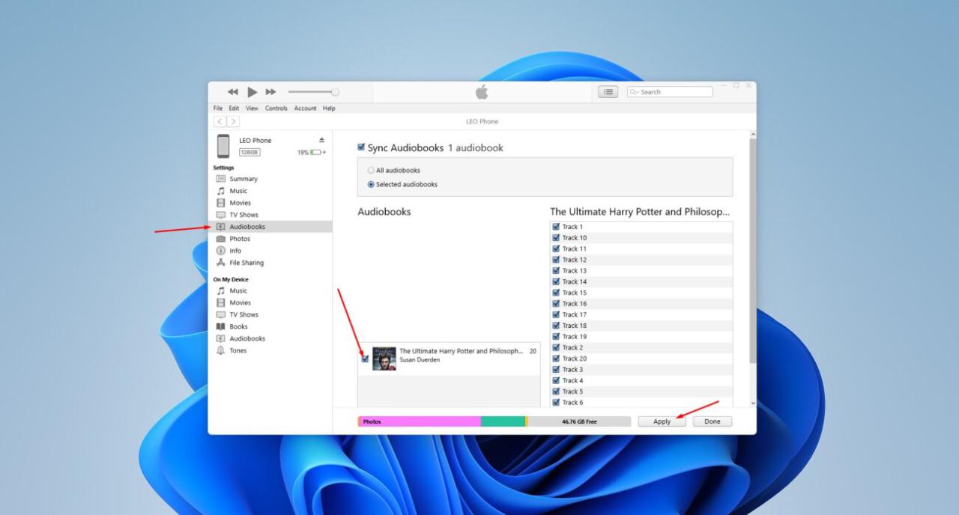Viewport: 959px width, 515px height.
Task: Toggle the Track 2 checkbox
Action: tap(556, 347)
